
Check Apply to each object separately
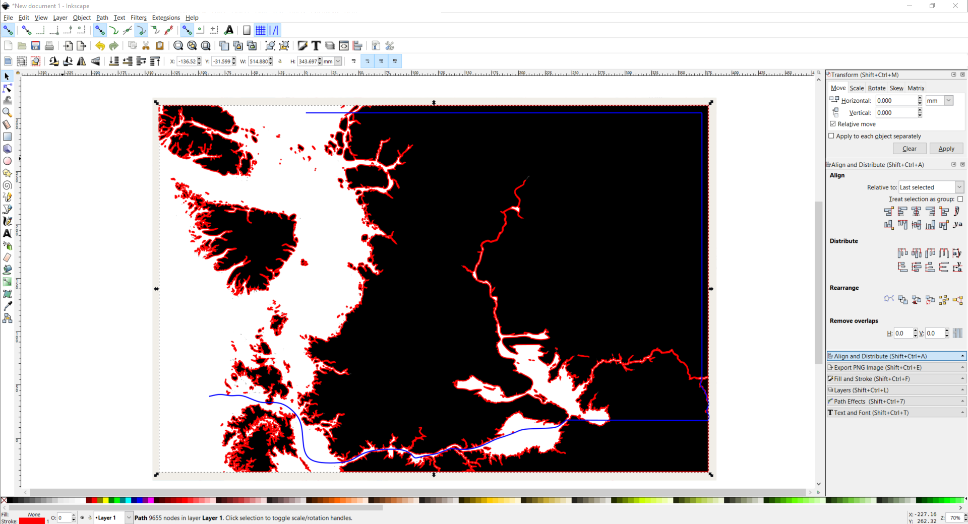831,136
